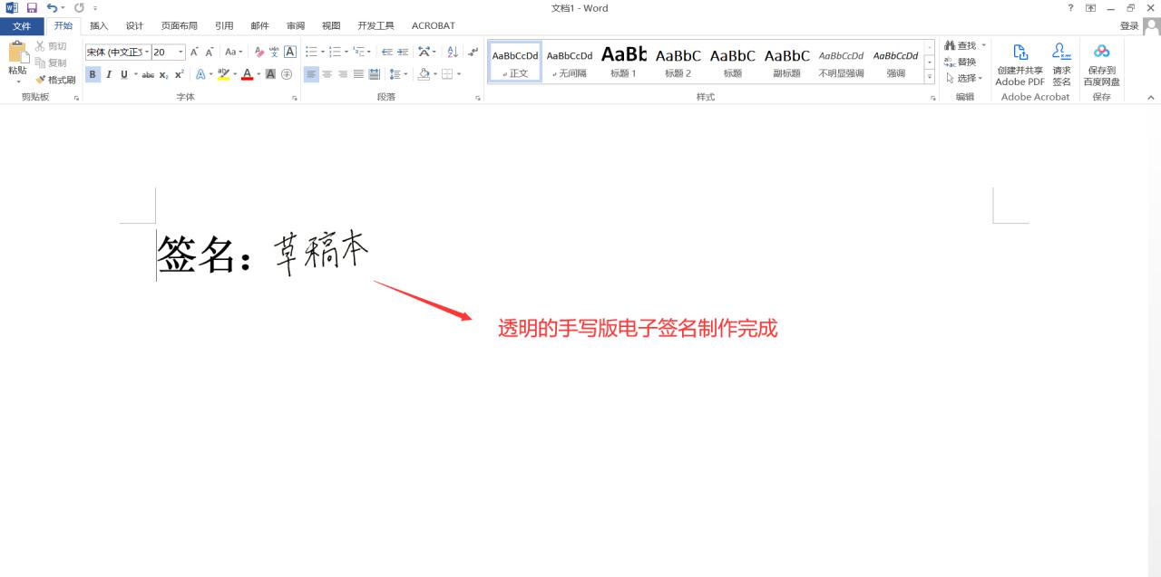Toggle Bold formatting
The height and width of the screenshot is (577, 1161).
point(93,74)
